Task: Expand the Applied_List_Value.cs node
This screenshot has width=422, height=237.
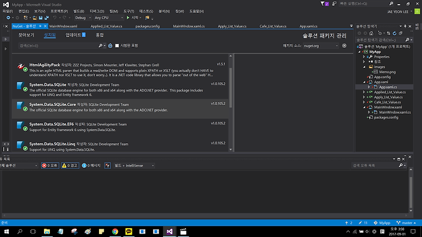Action: (364, 92)
